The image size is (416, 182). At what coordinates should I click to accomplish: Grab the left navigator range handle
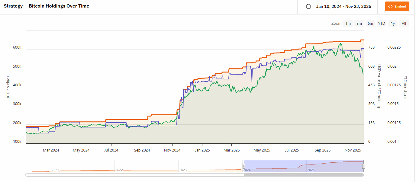click(x=244, y=166)
